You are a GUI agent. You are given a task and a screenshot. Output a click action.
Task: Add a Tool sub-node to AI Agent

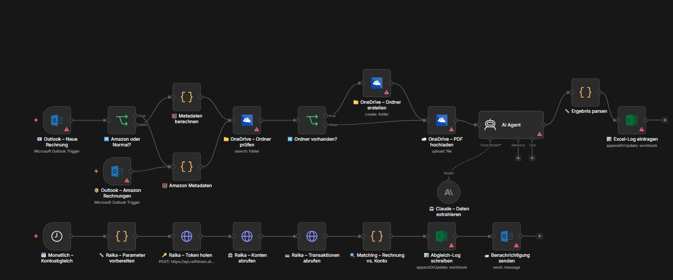click(532, 158)
